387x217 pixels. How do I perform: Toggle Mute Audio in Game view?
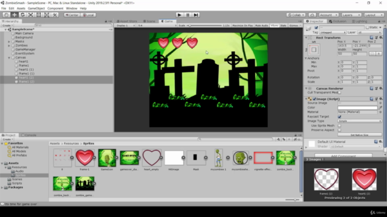coord(261,25)
